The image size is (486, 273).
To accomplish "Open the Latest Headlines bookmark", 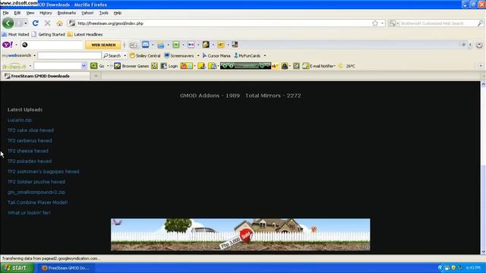I will pos(85,34).
